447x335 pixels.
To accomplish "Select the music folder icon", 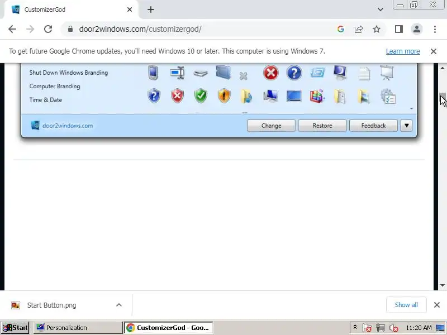I will (246, 96).
